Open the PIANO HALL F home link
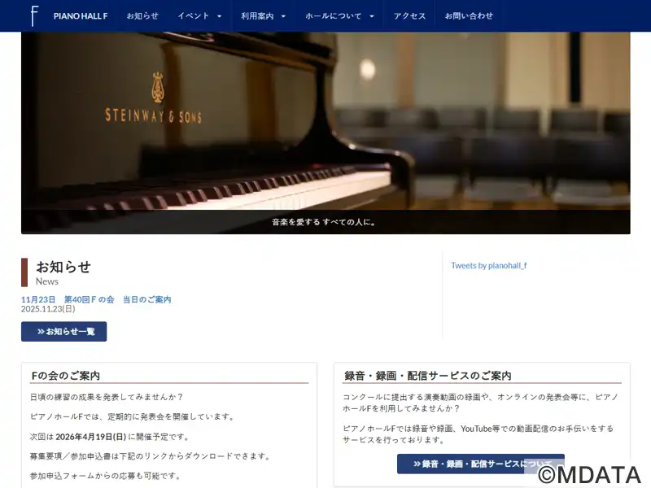The height and width of the screenshot is (488, 651). point(81,16)
